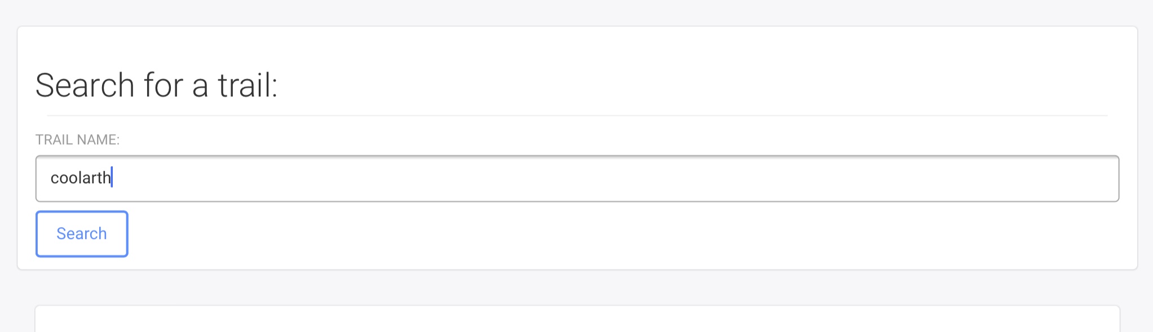
Task: Click the word "Search" in the heading
Action: [85, 86]
